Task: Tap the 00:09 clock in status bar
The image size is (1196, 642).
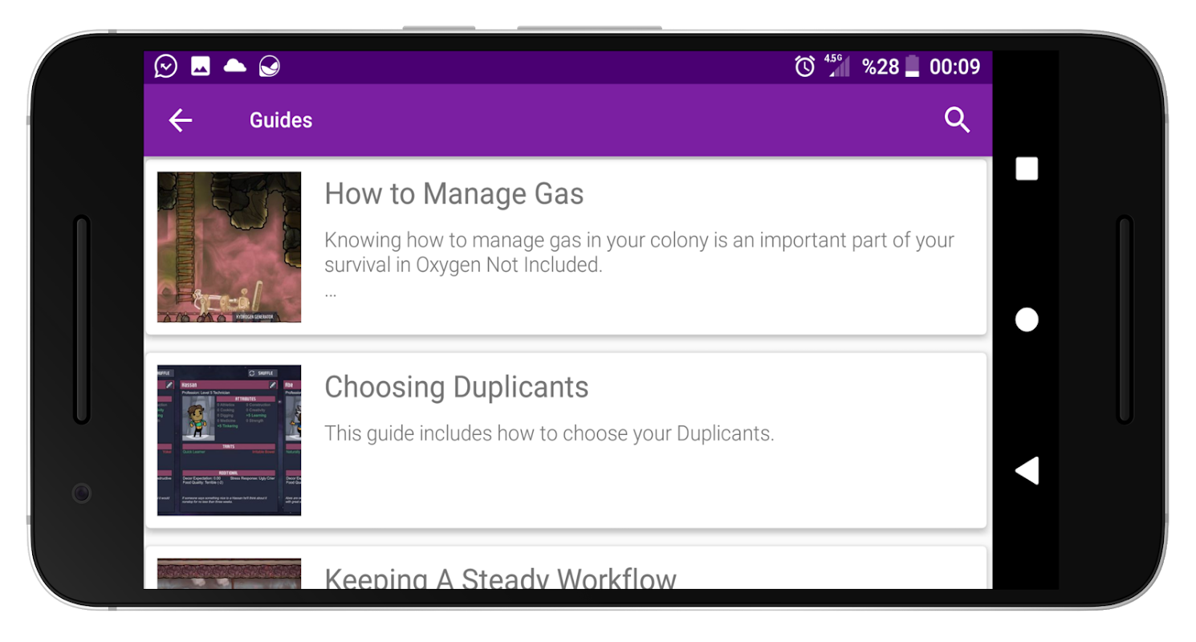Action: click(954, 67)
